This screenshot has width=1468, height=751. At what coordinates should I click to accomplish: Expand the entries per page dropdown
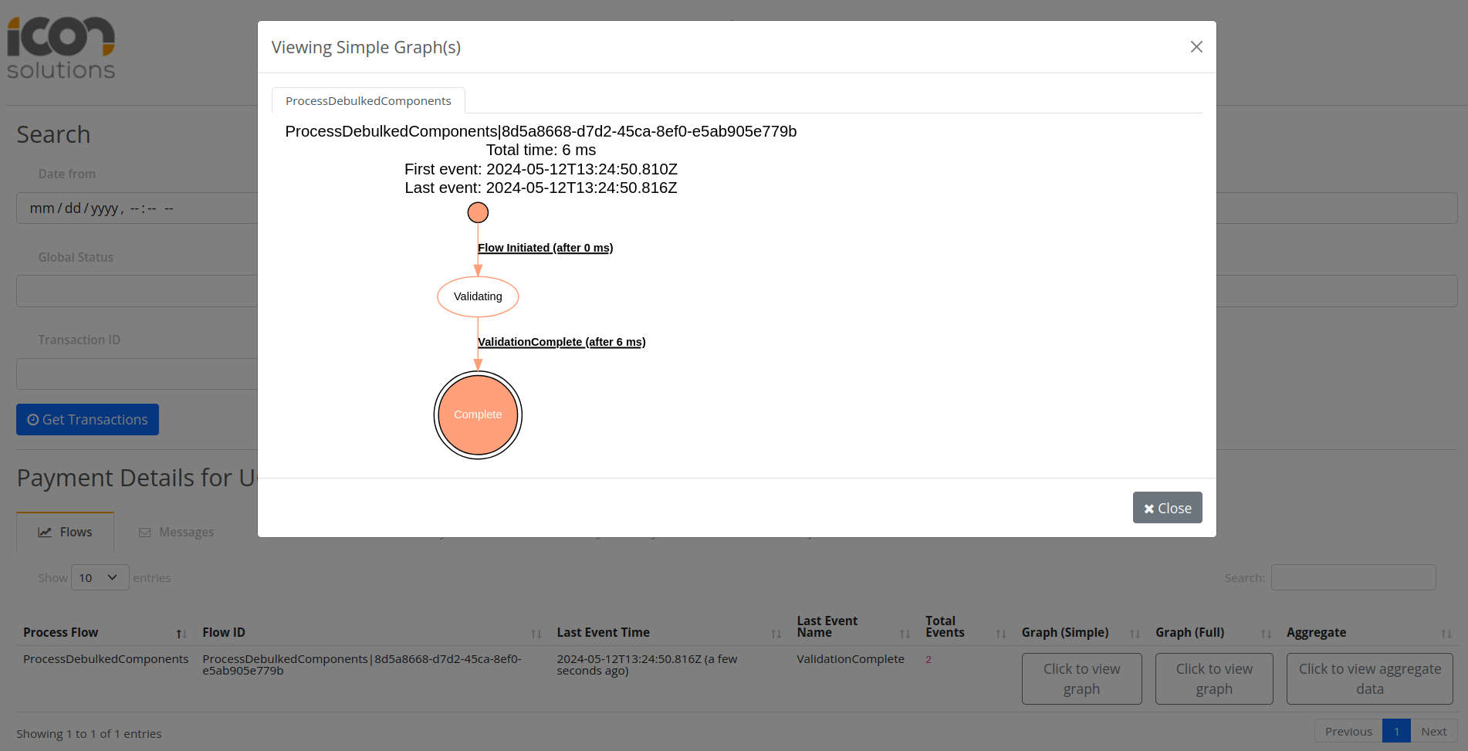point(100,577)
